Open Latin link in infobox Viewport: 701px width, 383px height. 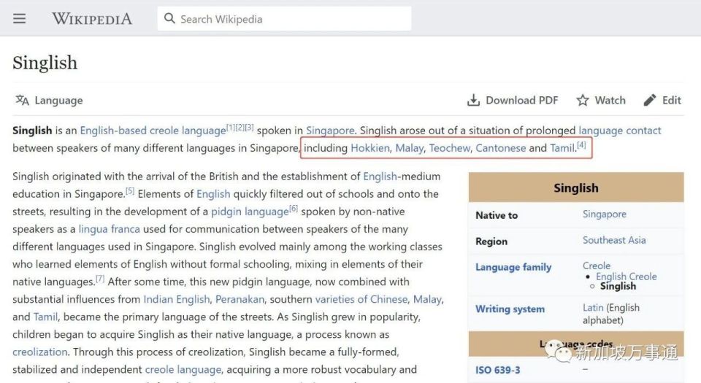[593, 308]
